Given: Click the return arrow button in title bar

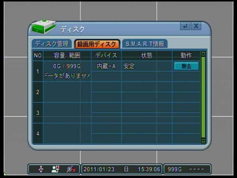Looking at the screenshot, I should 185,26.
